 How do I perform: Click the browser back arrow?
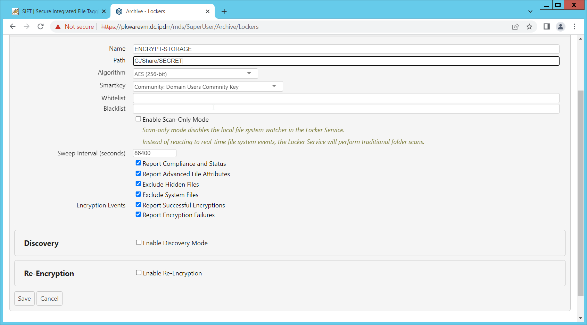[13, 27]
